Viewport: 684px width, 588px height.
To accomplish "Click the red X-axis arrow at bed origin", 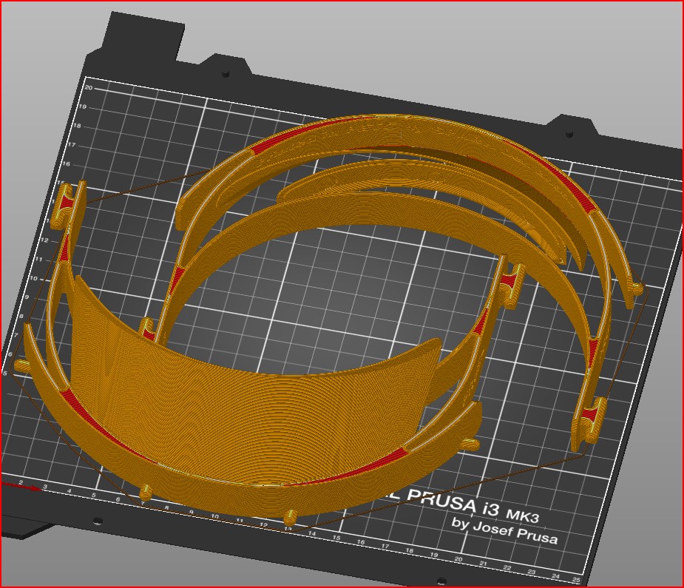I will 21,487.
